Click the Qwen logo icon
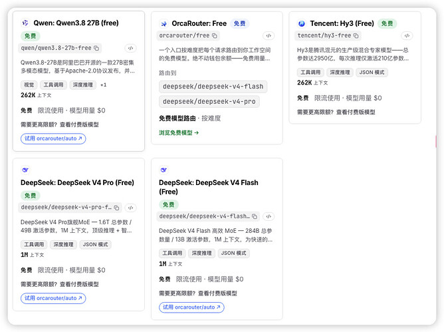444x332 pixels. pos(25,23)
